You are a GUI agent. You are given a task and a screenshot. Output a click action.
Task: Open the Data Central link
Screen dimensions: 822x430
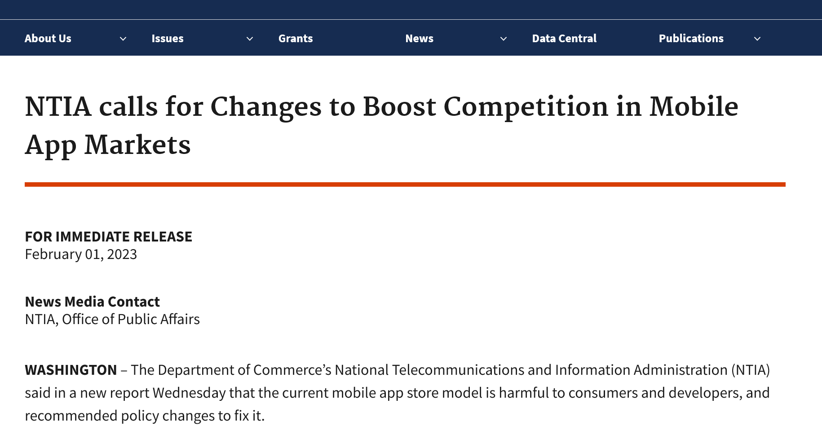pyautogui.click(x=564, y=39)
